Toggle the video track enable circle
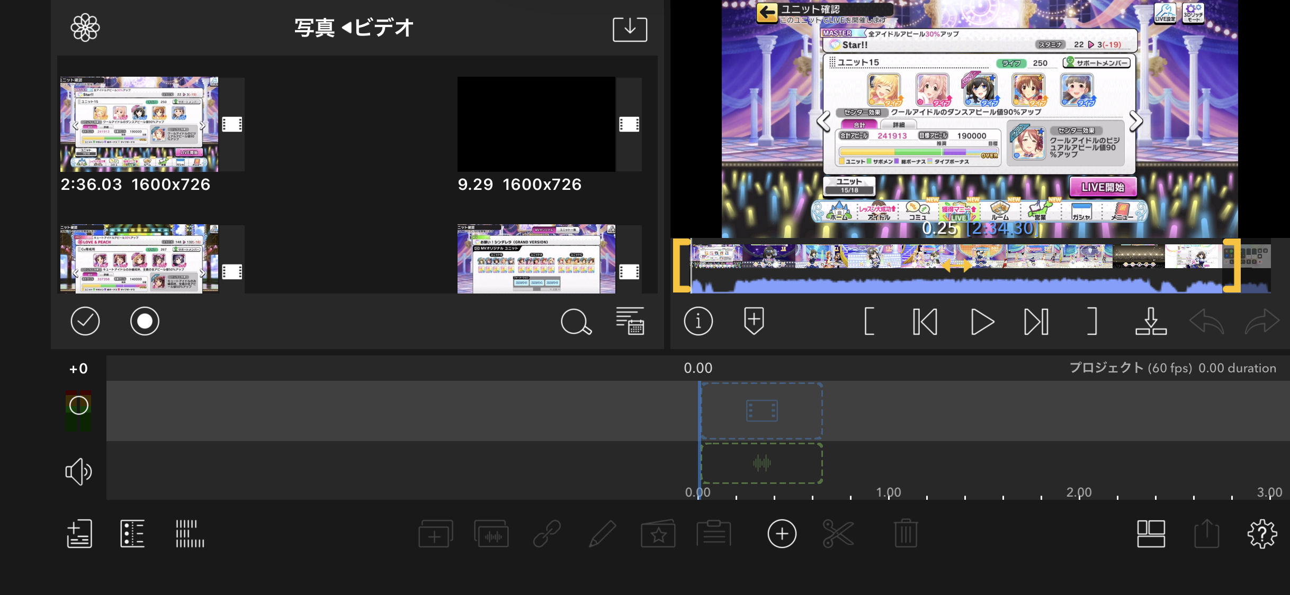Viewport: 1290px width, 595px height. coord(79,406)
